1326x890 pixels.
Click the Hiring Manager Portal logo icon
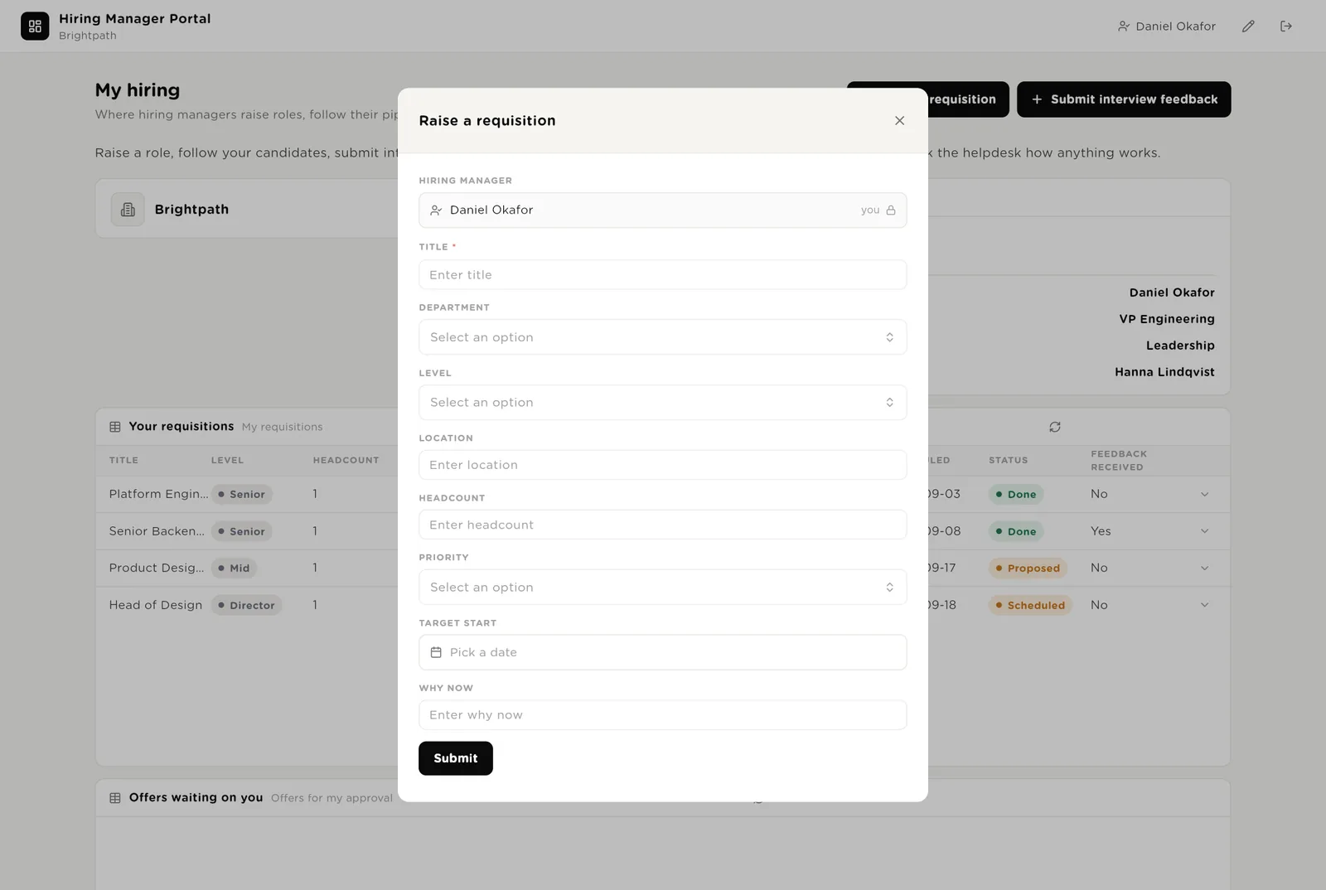[x=35, y=27]
